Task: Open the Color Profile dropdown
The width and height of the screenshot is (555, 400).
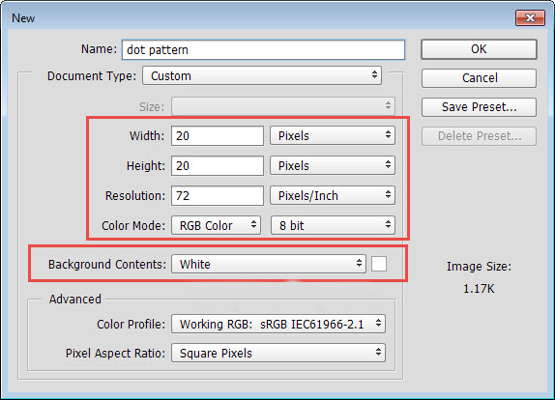Action: click(278, 324)
